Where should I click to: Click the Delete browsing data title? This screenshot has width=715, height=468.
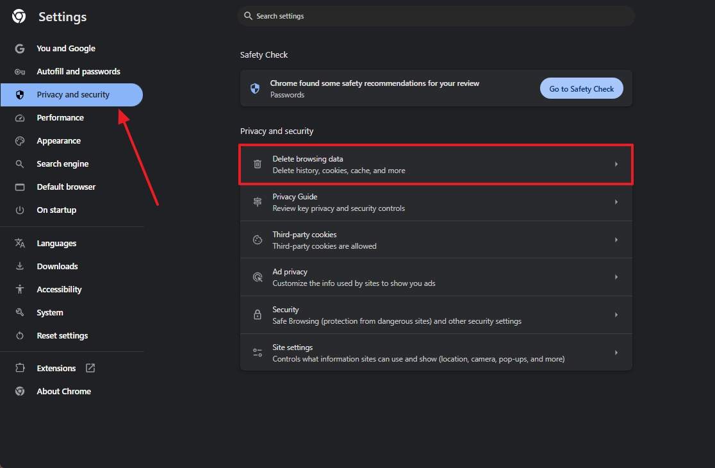pos(308,159)
